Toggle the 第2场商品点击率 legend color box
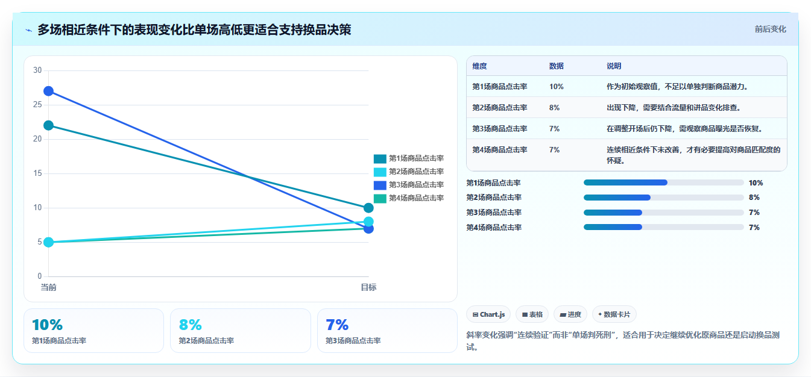 tap(380, 172)
